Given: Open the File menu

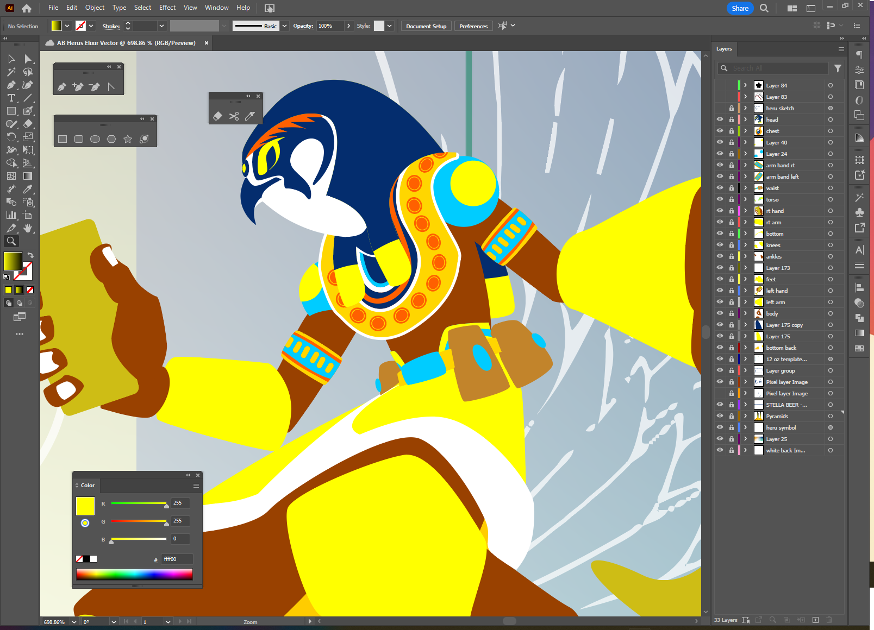Looking at the screenshot, I should click(x=53, y=8).
